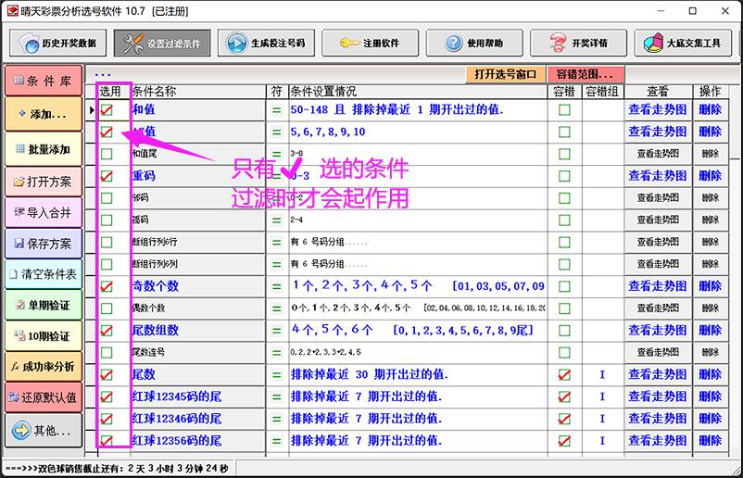743x478 pixels.
Task: Click 查看走势图 for 奇数个数 row
Action: [x=658, y=286]
